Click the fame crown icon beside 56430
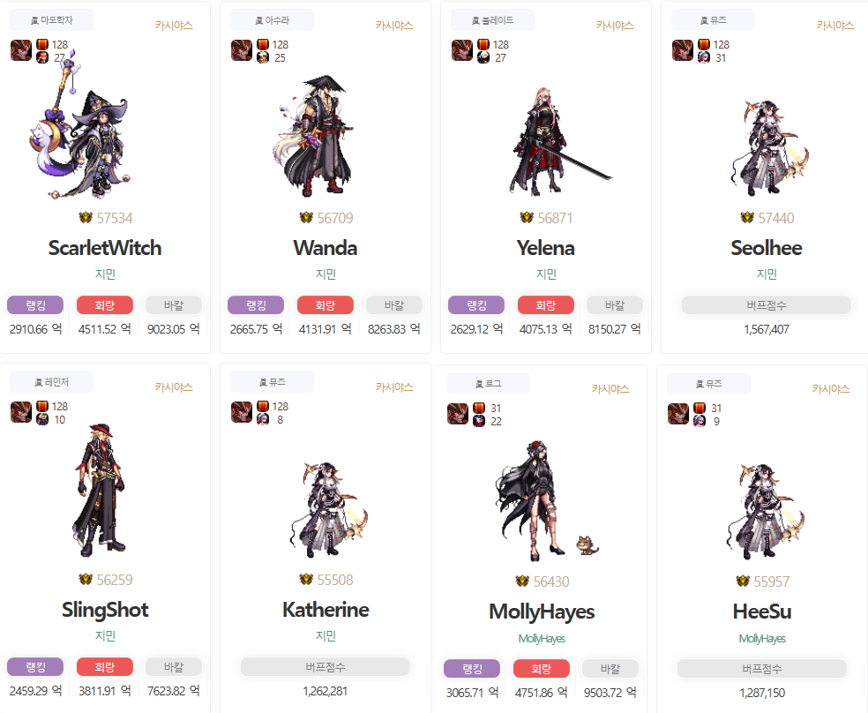868x713 pixels. tap(522, 582)
